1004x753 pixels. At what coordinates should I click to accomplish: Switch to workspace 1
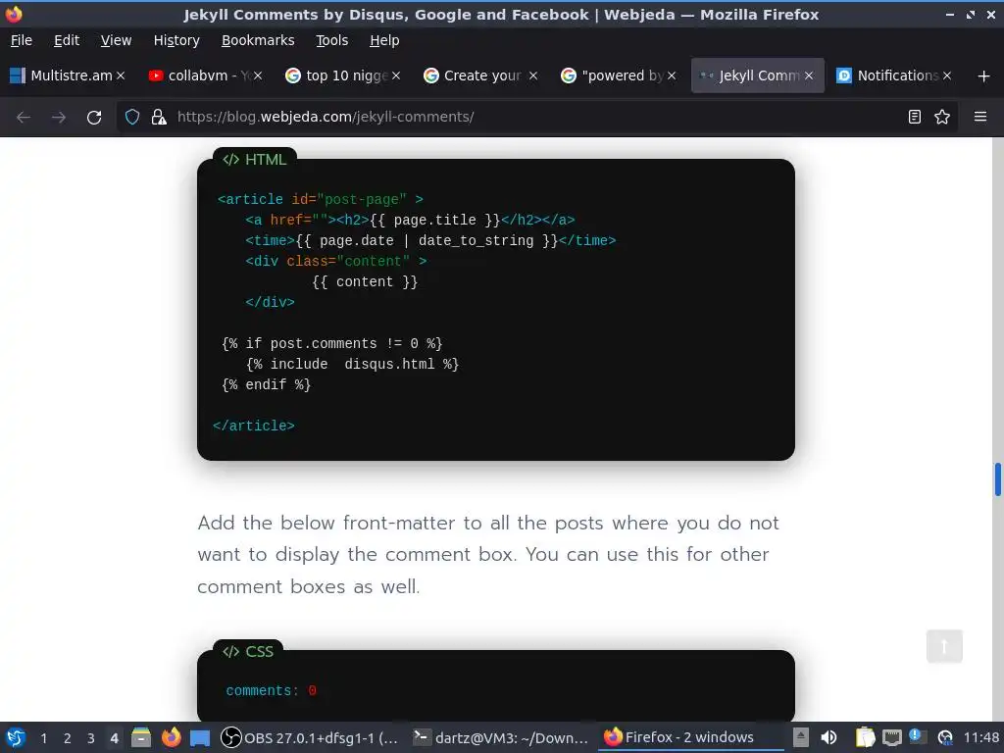tap(43, 738)
